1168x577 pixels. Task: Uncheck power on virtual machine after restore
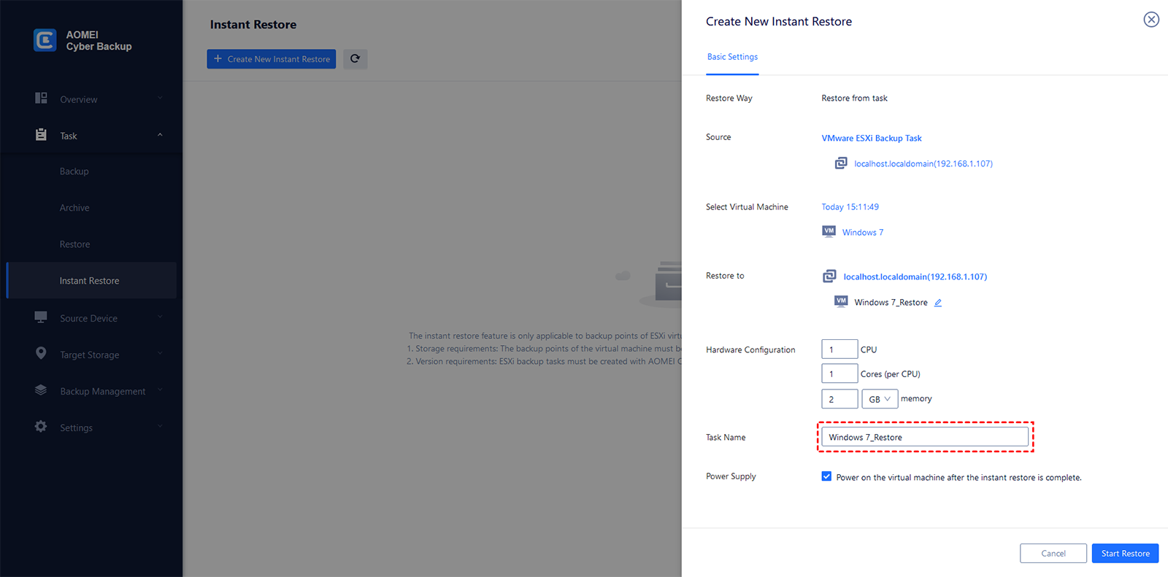tap(826, 476)
